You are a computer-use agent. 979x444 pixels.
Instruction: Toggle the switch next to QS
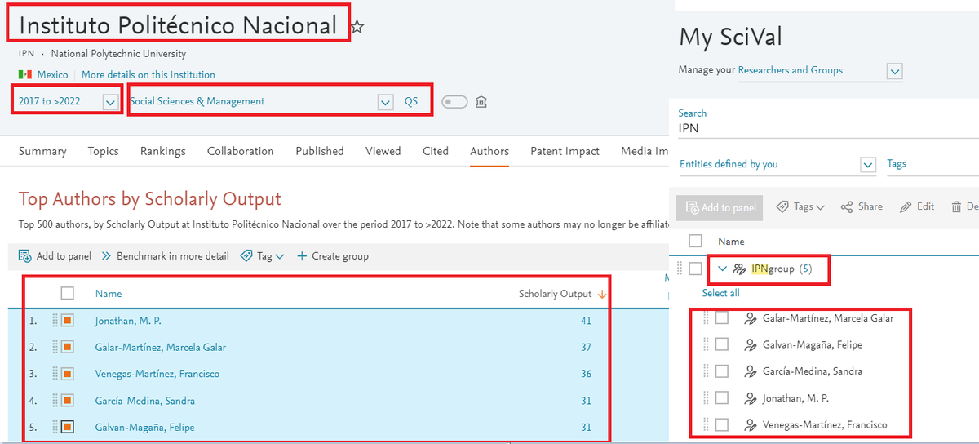tap(454, 102)
